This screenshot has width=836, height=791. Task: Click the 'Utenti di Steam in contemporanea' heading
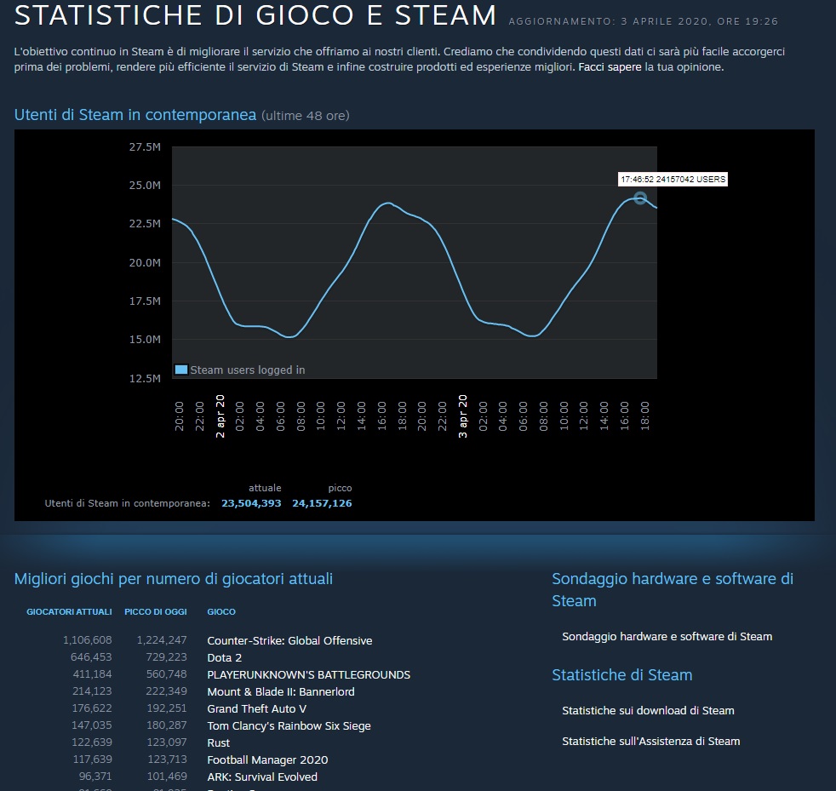pyautogui.click(x=135, y=115)
